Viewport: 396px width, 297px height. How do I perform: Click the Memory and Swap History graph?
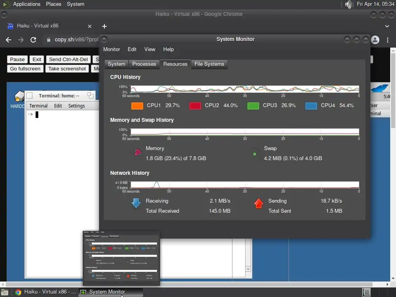pyautogui.click(x=244, y=132)
